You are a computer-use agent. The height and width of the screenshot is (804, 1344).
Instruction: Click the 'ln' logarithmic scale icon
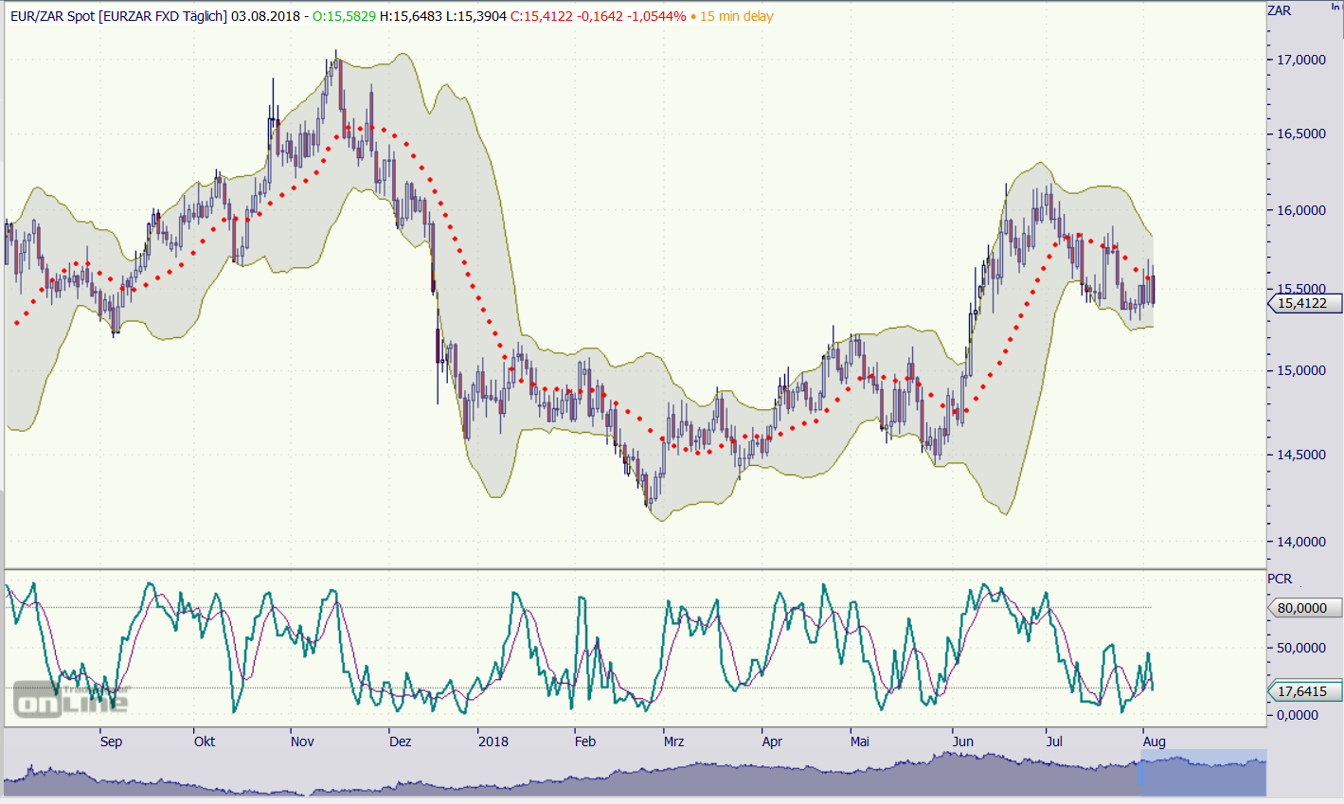click(1335, 7)
